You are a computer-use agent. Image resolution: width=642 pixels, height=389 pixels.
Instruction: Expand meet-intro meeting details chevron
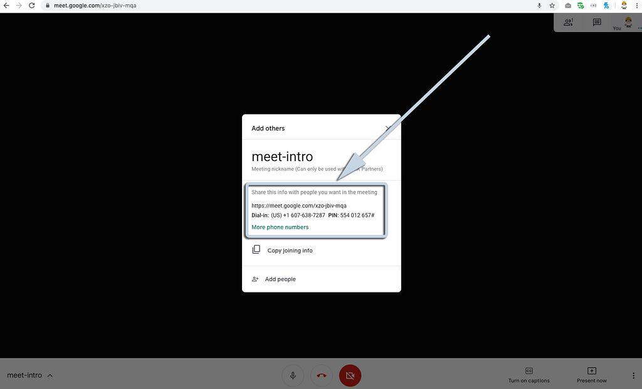50,376
